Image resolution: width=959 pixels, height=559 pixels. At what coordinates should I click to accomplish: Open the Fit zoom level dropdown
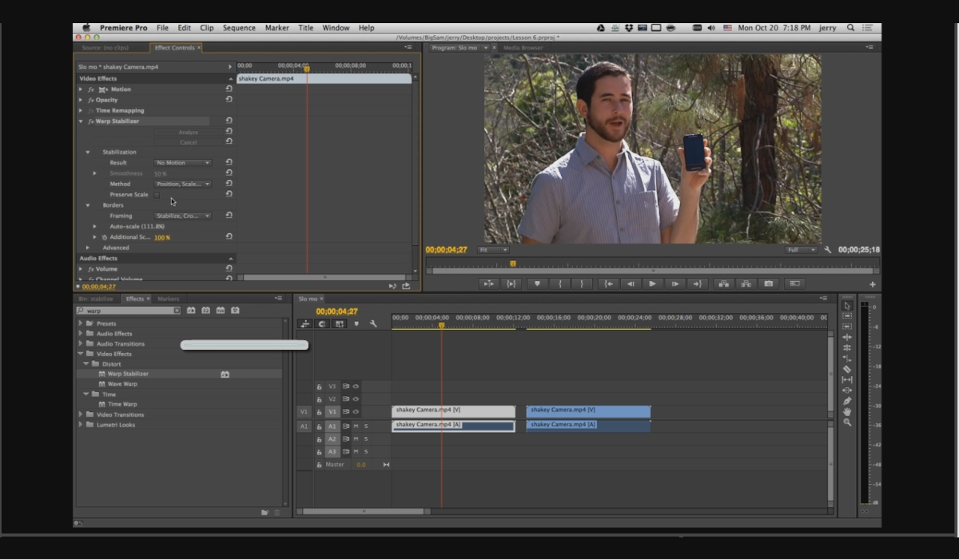pyautogui.click(x=492, y=250)
